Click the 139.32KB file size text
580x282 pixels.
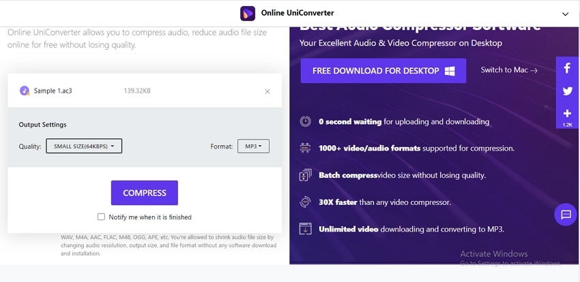137,91
